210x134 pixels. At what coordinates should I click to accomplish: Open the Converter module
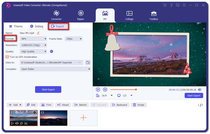pyautogui.click(x=56, y=15)
